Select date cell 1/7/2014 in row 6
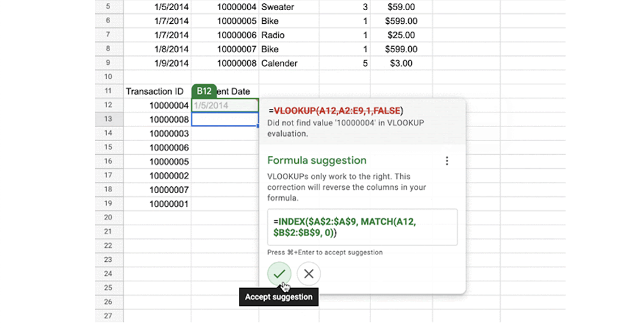The image size is (629, 331). point(157,21)
